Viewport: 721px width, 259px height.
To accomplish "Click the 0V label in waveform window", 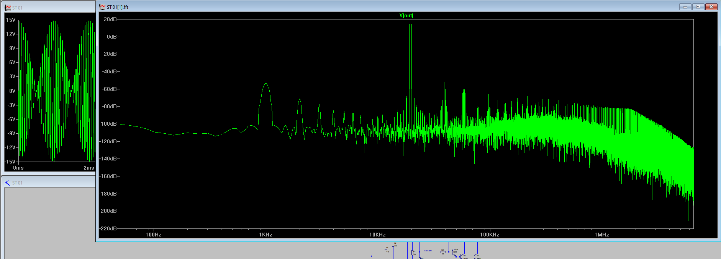I will coord(12,91).
